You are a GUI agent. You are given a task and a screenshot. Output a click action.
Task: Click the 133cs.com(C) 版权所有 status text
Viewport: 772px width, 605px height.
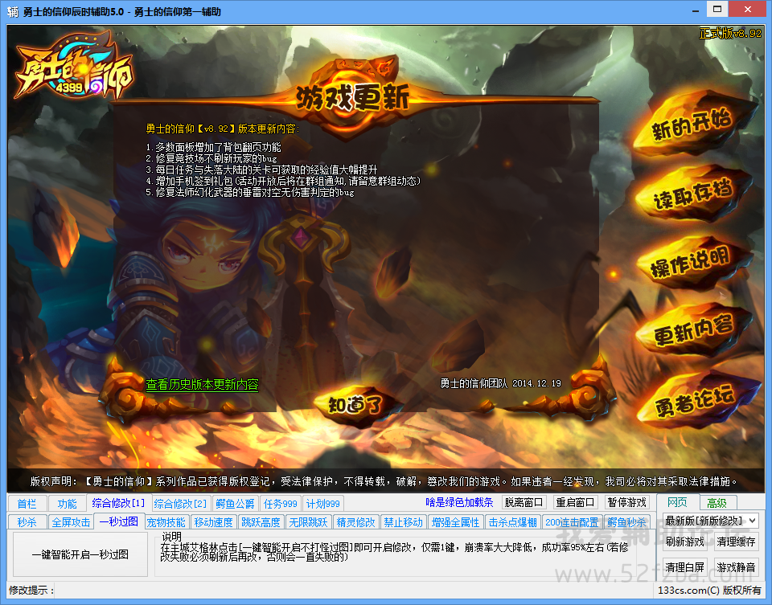click(x=709, y=590)
